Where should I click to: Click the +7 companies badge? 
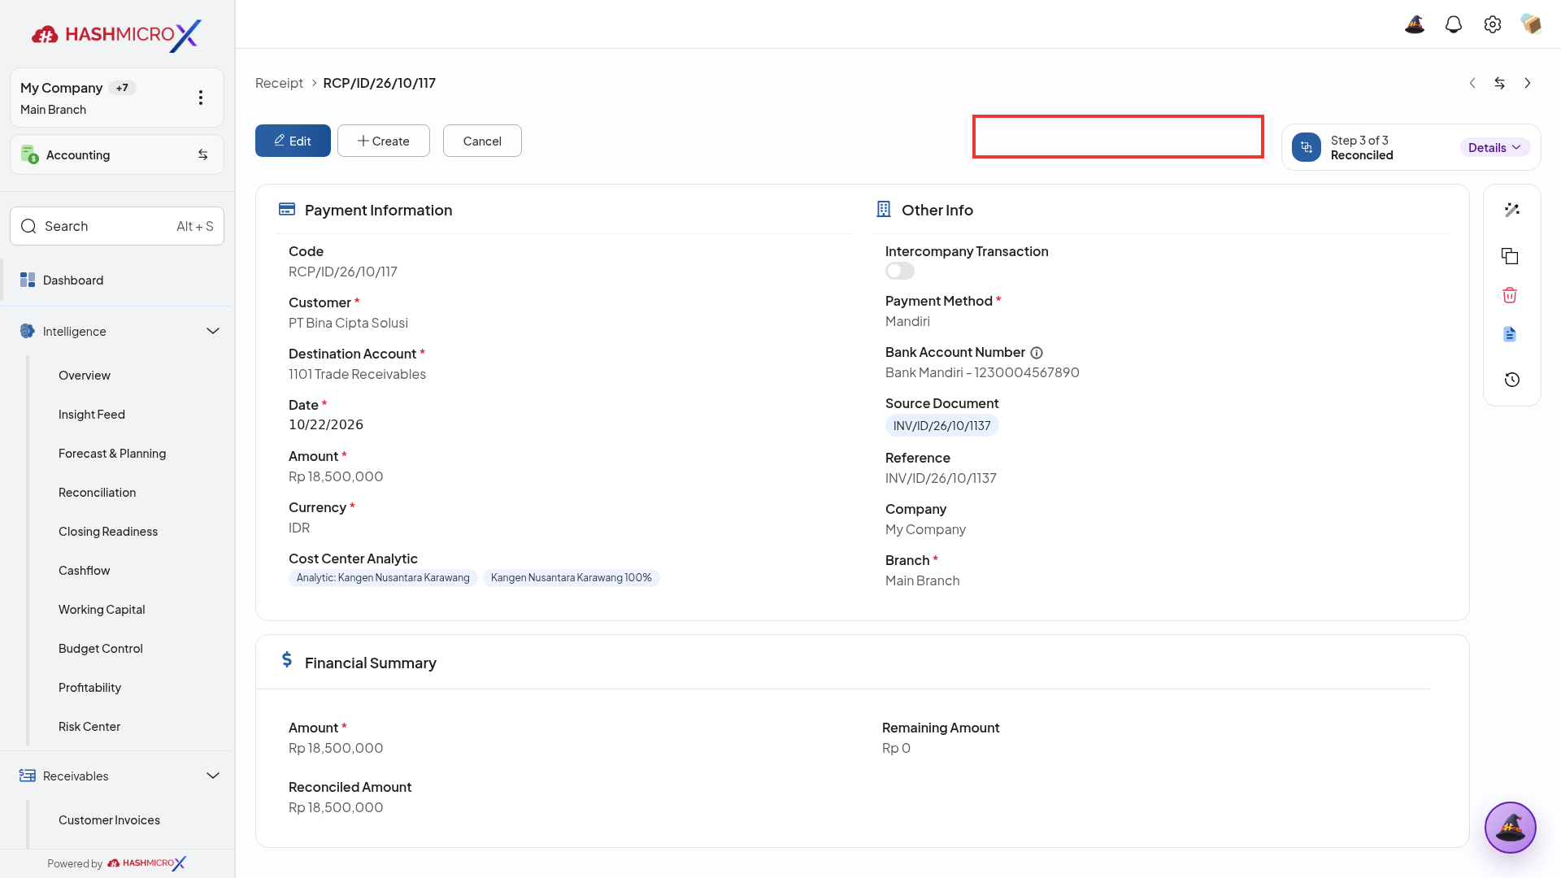[122, 88]
